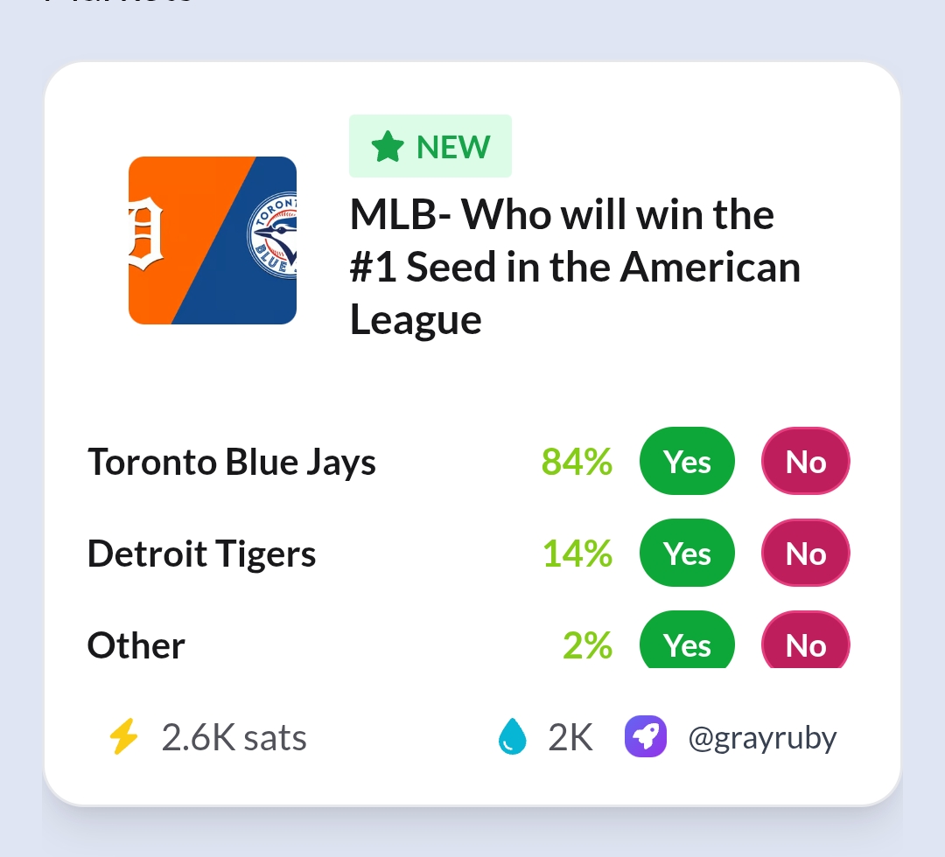945x857 pixels.
Task: Click the Detroit Tigers D logo
Action: (x=146, y=235)
